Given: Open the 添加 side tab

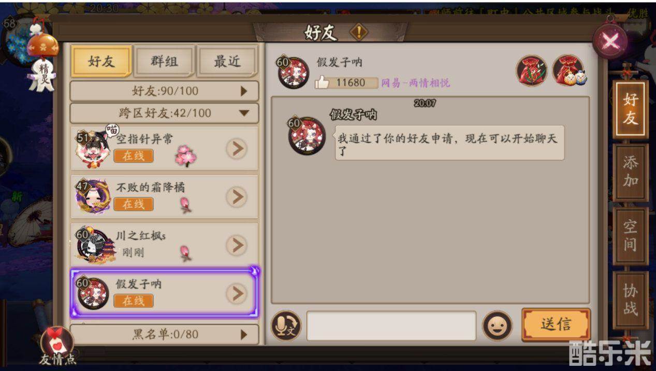Looking at the screenshot, I should click(630, 172).
